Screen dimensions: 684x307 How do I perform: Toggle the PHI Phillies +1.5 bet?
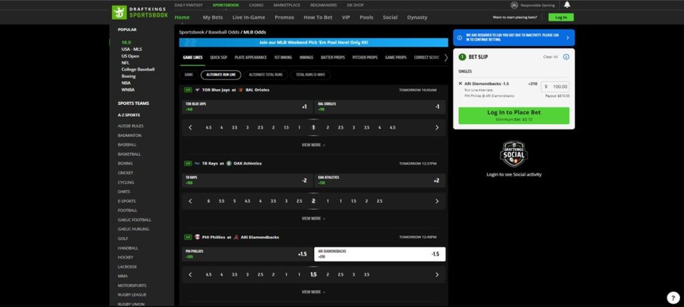tap(247, 254)
